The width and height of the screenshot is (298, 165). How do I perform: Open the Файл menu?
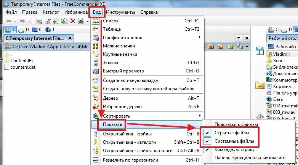pyautogui.click(x=11, y=12)
